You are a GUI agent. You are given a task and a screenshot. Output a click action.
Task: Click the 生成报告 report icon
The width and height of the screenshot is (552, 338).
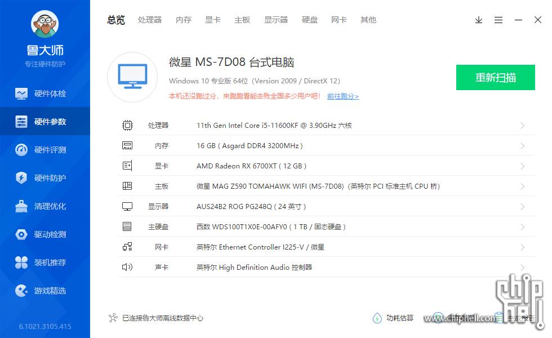[500, 318]
